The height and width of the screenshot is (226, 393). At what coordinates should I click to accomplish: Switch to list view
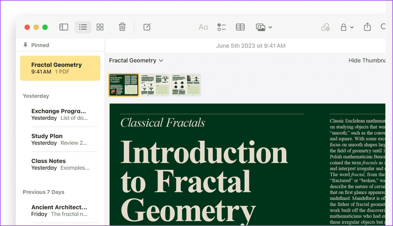pos(83,27)
